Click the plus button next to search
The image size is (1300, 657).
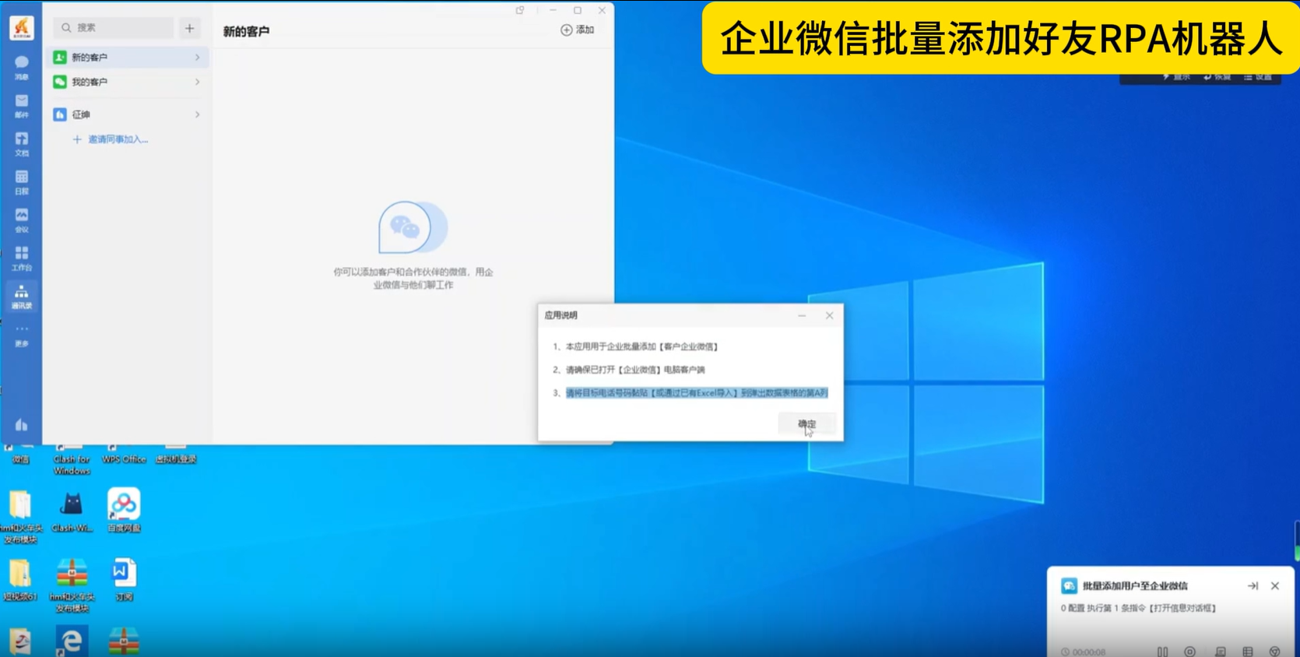tap(189, 28)
